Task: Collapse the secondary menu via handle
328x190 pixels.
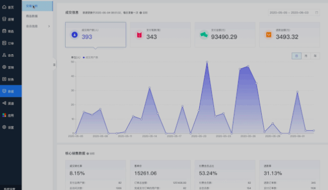Action: pos(54,65)
